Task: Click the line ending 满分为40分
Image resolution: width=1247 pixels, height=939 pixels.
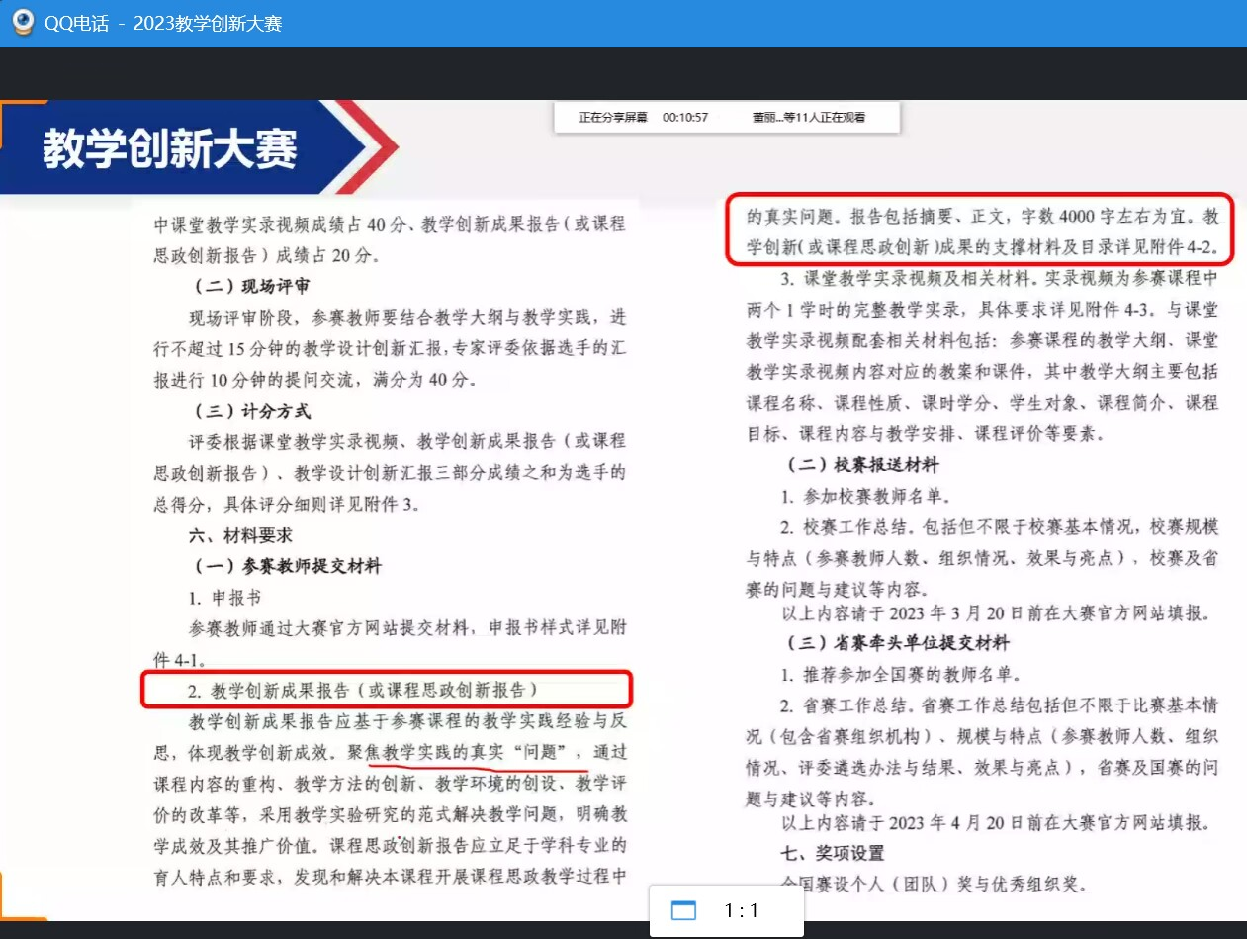Action: click(315, 380)
